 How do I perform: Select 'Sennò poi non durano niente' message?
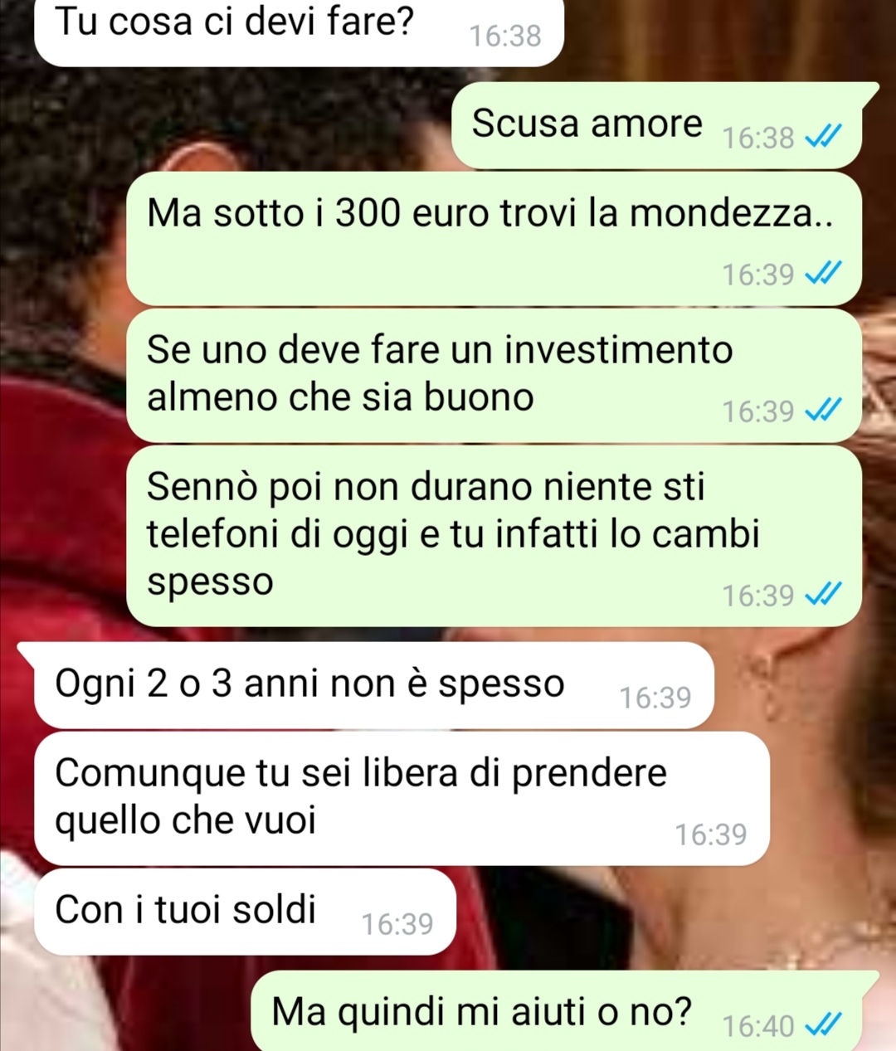pyautogui.click(x=494, y=536)
